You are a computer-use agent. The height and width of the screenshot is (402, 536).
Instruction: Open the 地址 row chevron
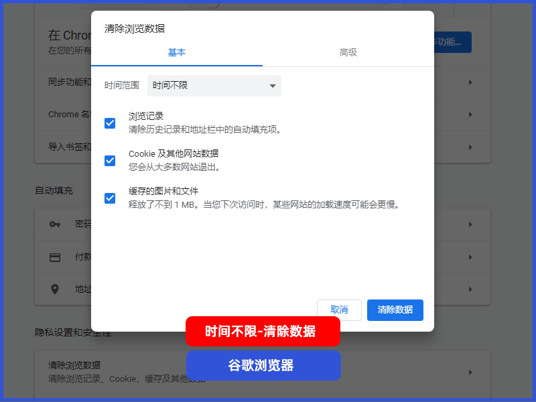pyautogui.click(x=470, y=289)
